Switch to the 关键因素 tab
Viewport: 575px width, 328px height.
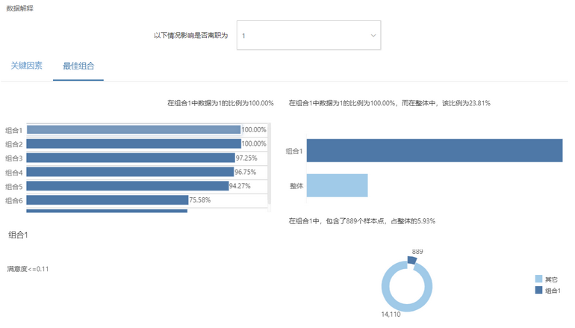tap(26, 66)
